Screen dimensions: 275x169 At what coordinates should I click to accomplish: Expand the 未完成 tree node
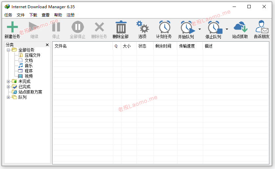[8, 81]
